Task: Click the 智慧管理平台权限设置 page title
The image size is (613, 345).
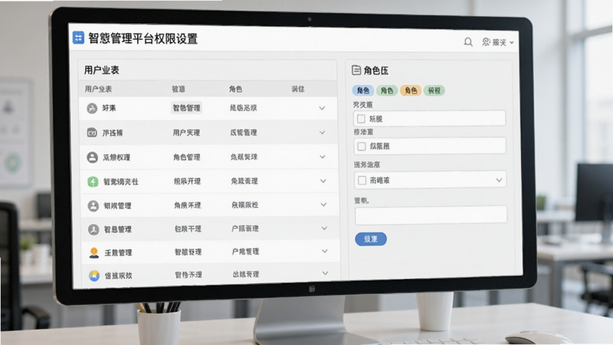Action: point(143,39)
